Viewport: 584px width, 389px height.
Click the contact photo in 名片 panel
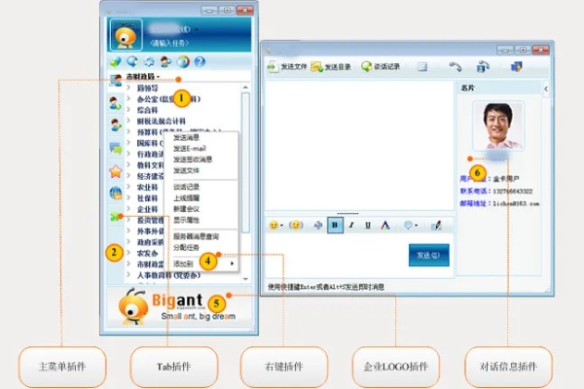pos(498,125)
